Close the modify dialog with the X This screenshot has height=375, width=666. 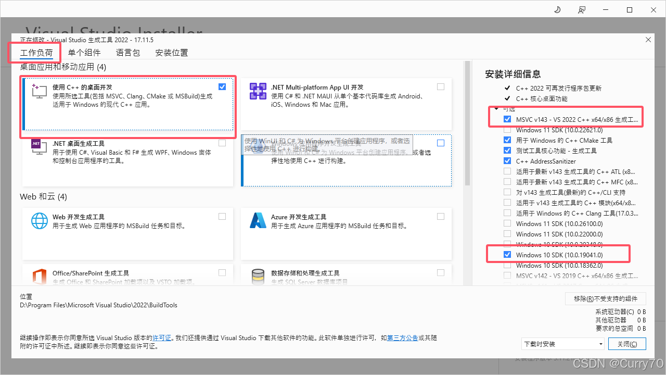(648, 40)
